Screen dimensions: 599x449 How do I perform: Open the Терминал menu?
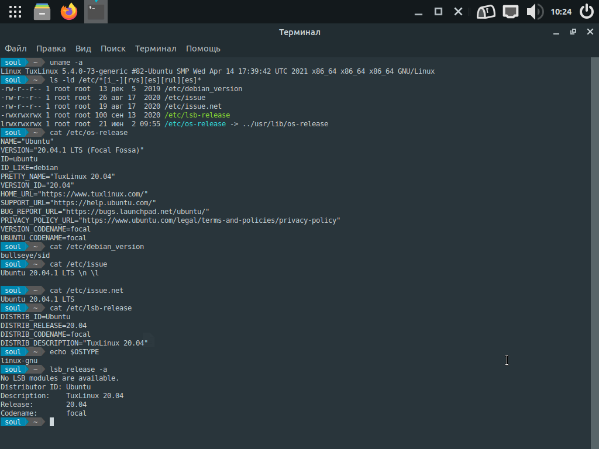coord(156,49)
